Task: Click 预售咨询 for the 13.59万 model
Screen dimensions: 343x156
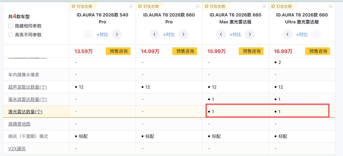Action: (118, 51)
